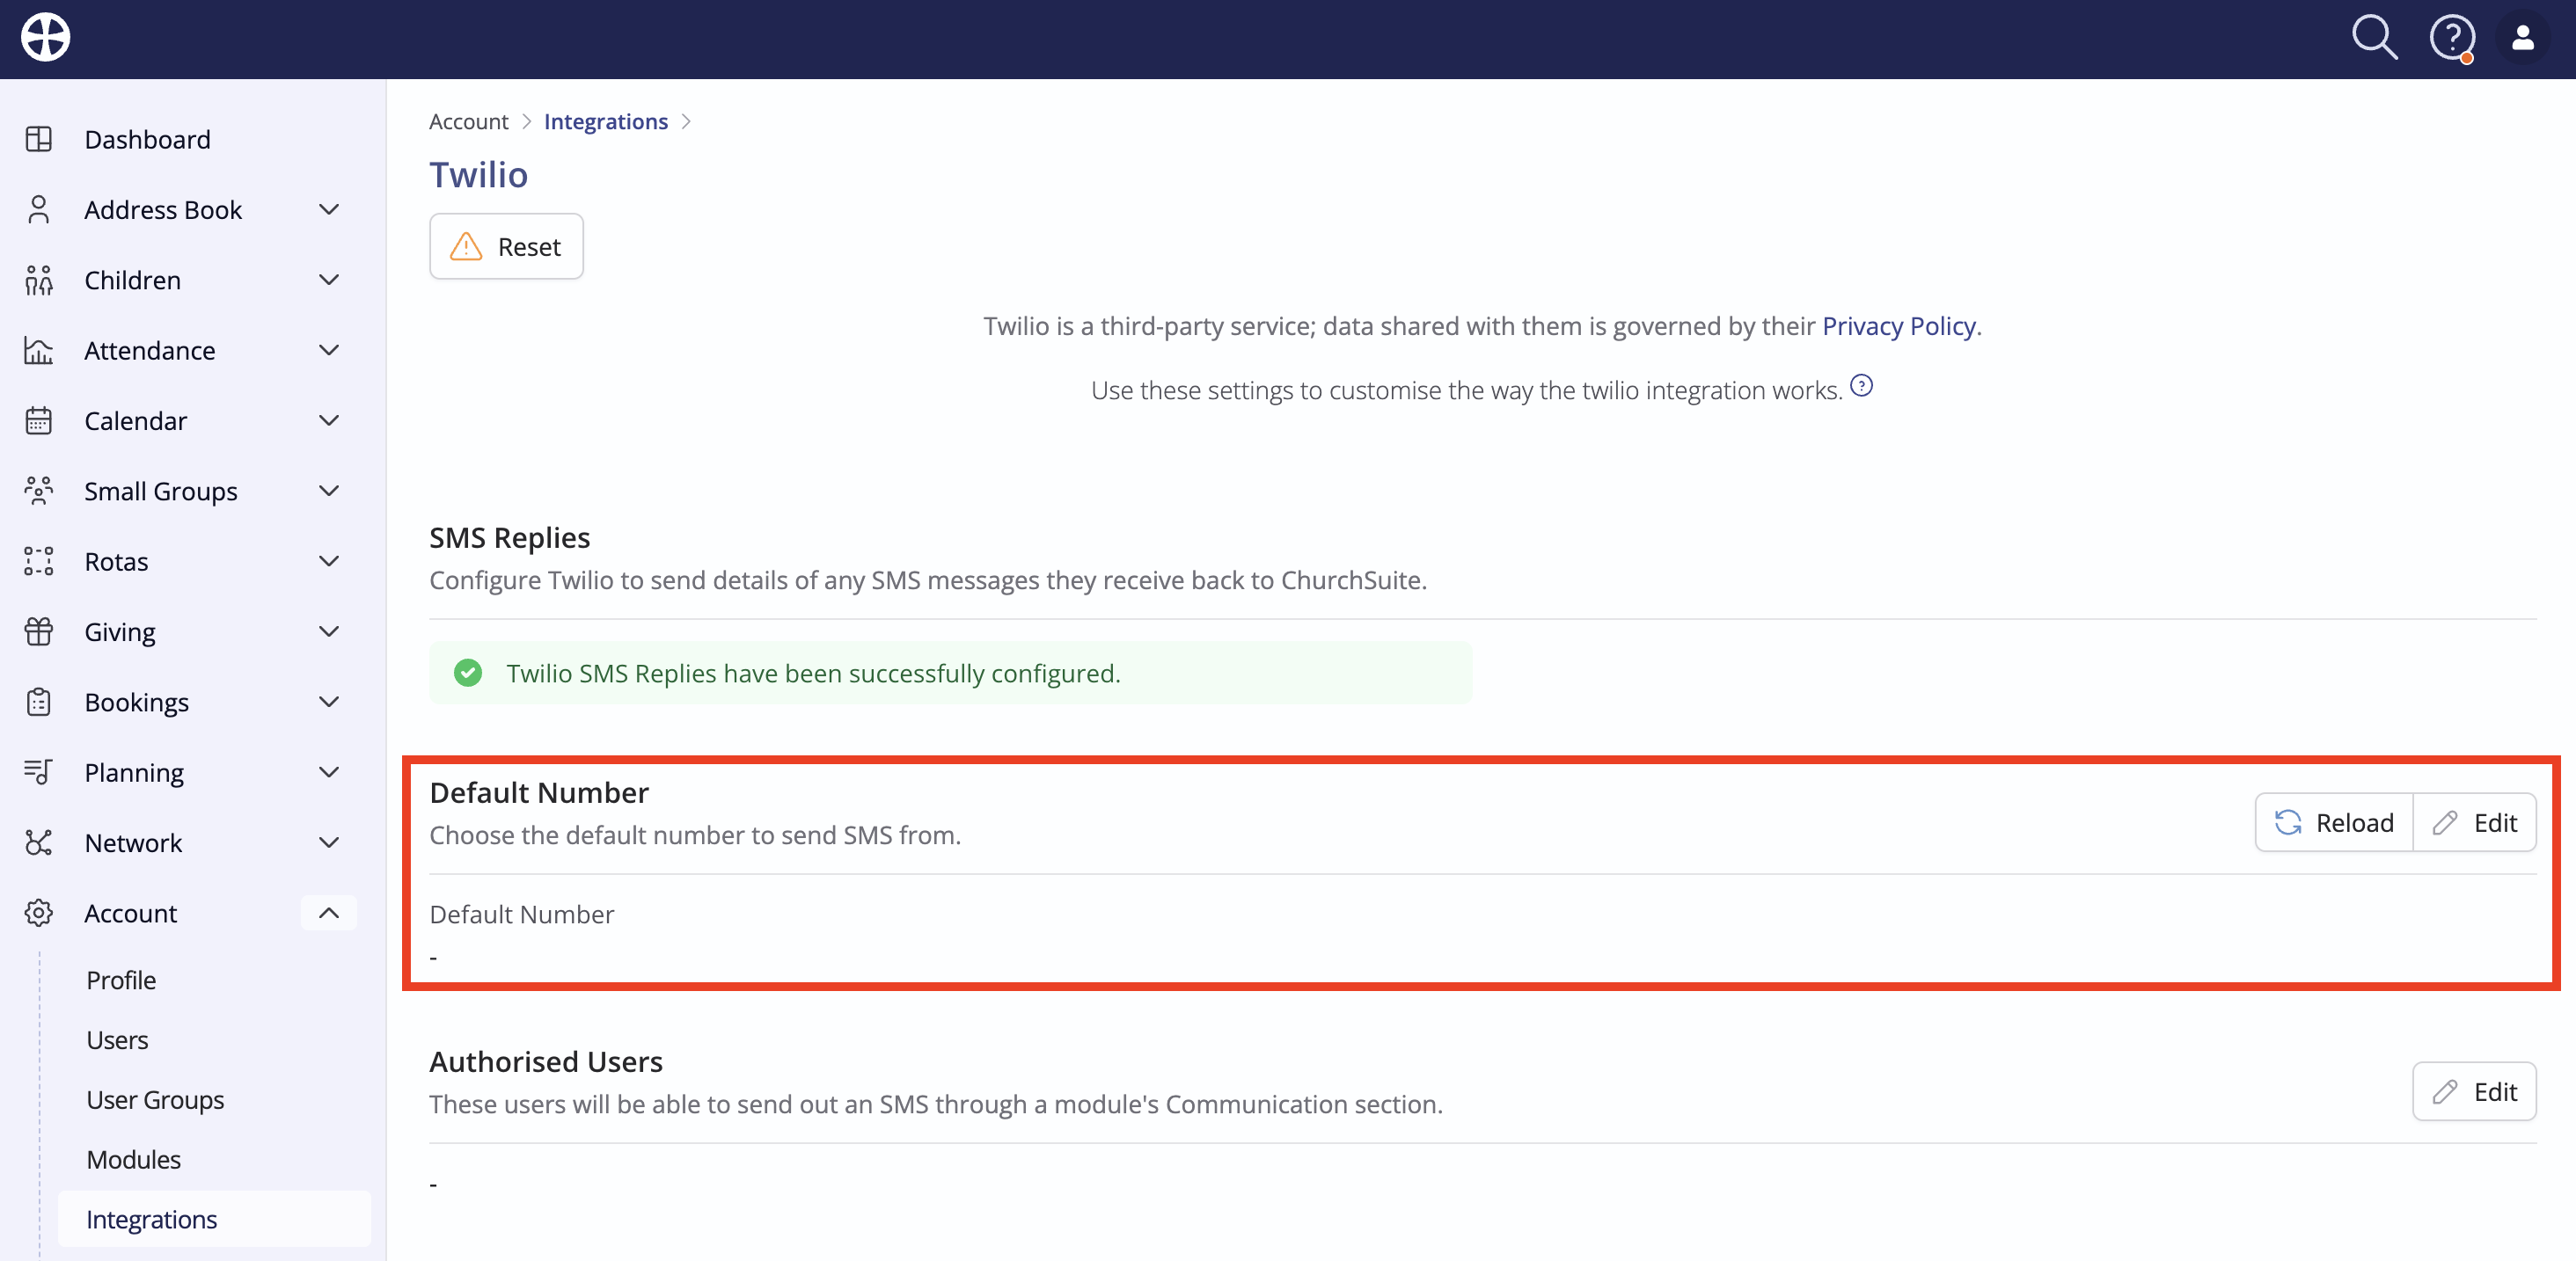The height and width of the screenshot is (1261, 2576).
Task: Click the Account breadcrumb text
Action: pyautogui.click(x=468, y=120)
